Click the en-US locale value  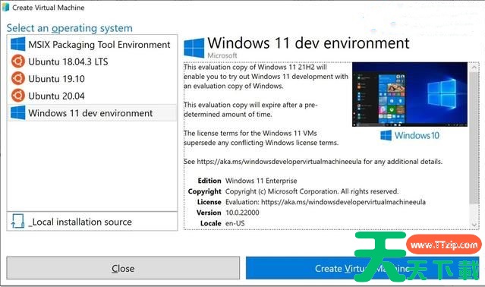tap(235, 223)
